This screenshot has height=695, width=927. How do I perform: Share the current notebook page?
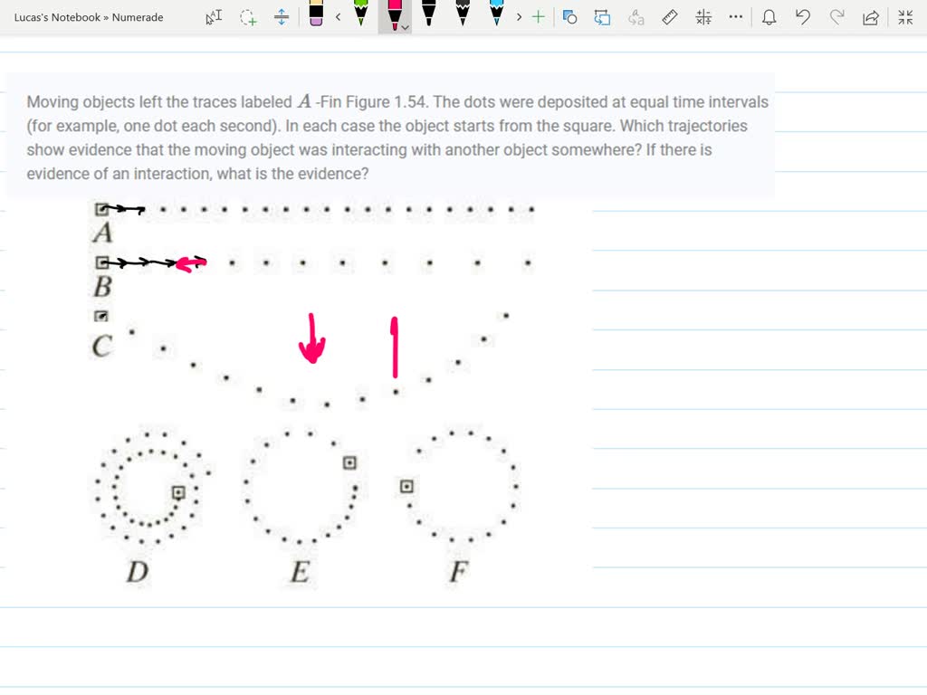pyautogui.click(x=870, y=16)
